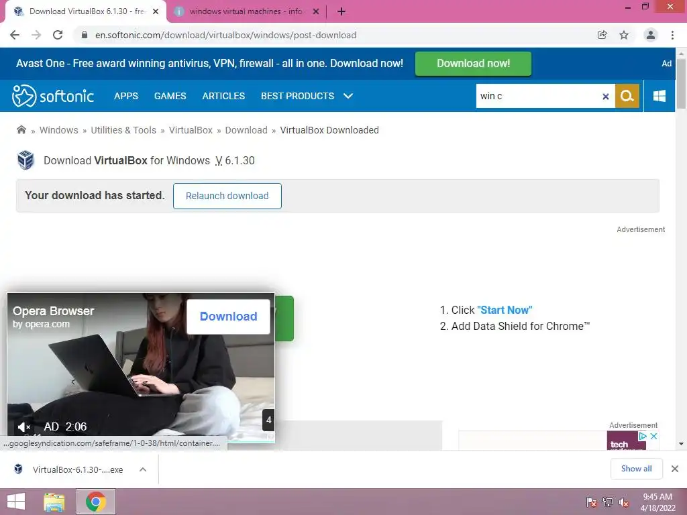This screenshot has height=515, width=687.
Task: Click the VirtualBox cube icon beside title
Action: click(x=26, y=160)
